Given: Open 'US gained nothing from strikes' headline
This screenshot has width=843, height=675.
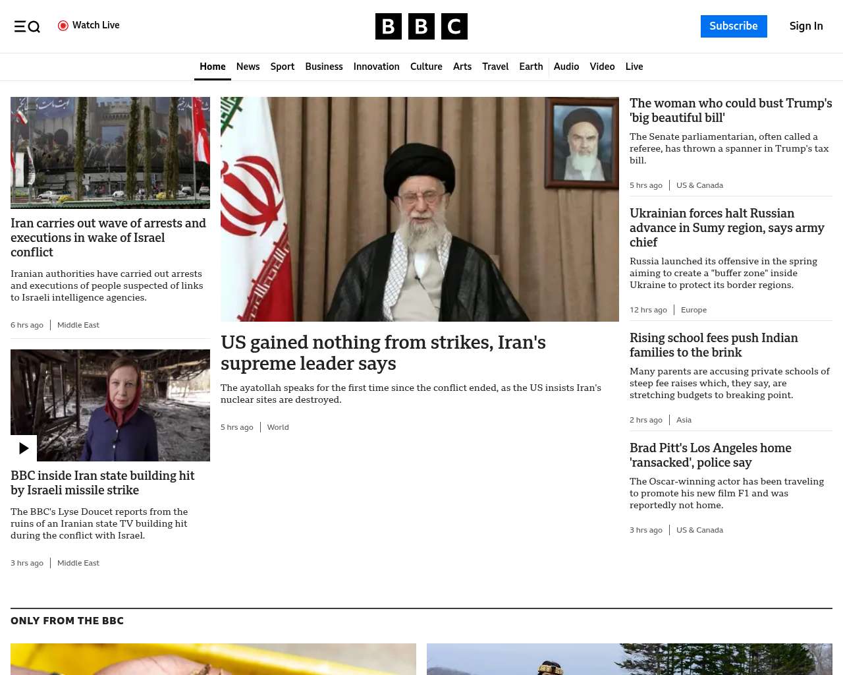Looking at the screenshot, I should [x=383, y=353].
